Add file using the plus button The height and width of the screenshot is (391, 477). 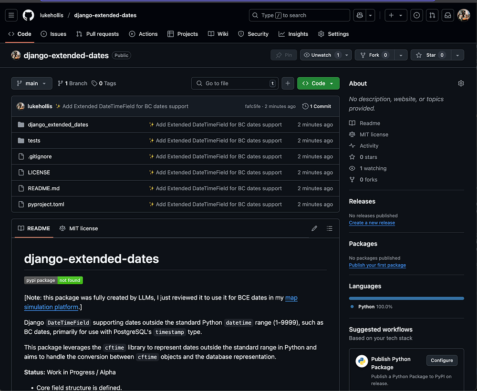[x=288, y=83]
